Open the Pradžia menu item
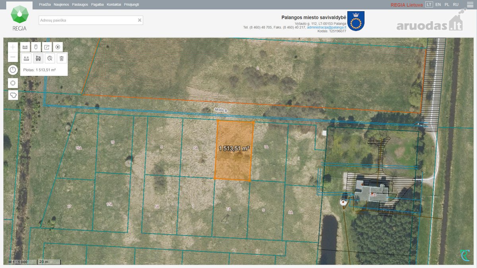Screen dimensions: 477x268 coord(45,4)
